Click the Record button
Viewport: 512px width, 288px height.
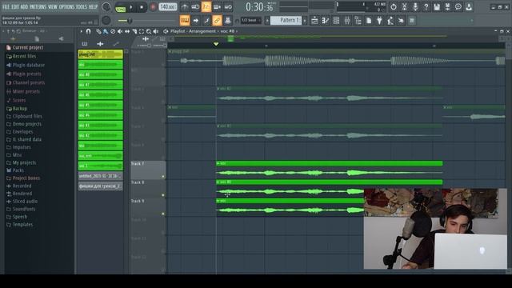[153, 7]
